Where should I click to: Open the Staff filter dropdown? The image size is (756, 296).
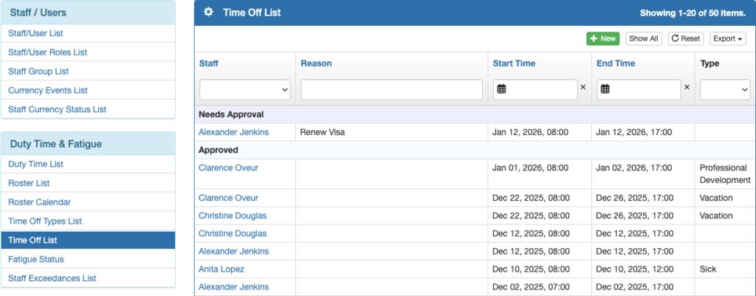coord(245,89)
